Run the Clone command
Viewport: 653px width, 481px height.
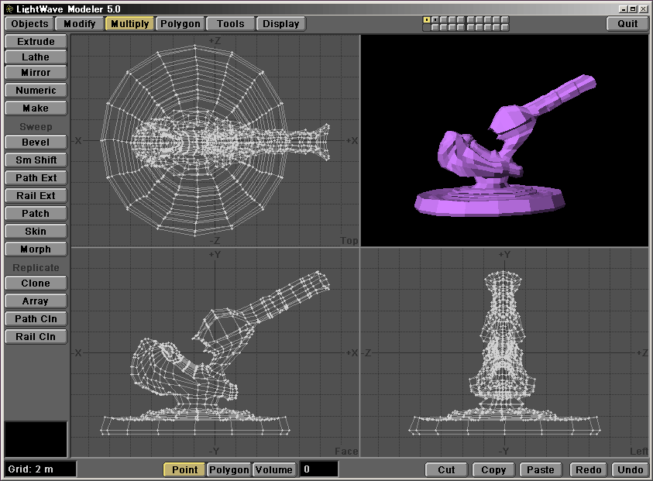(x=36, y=283)
